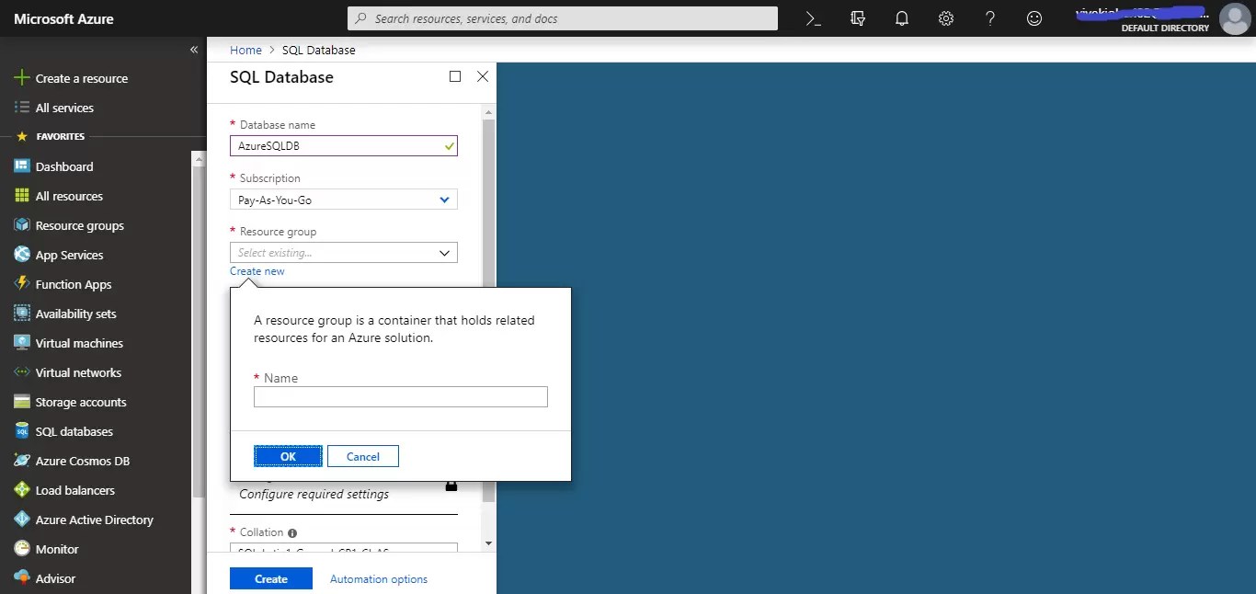Click the Create database button

pos(270,578)
